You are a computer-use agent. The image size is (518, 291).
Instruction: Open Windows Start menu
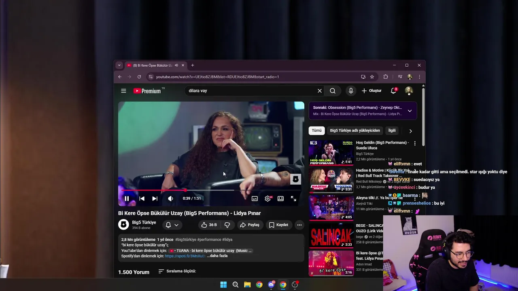[223, 285]
